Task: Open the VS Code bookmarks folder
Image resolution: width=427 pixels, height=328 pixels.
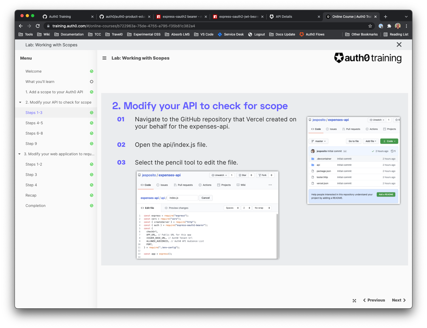Action: 204,34
